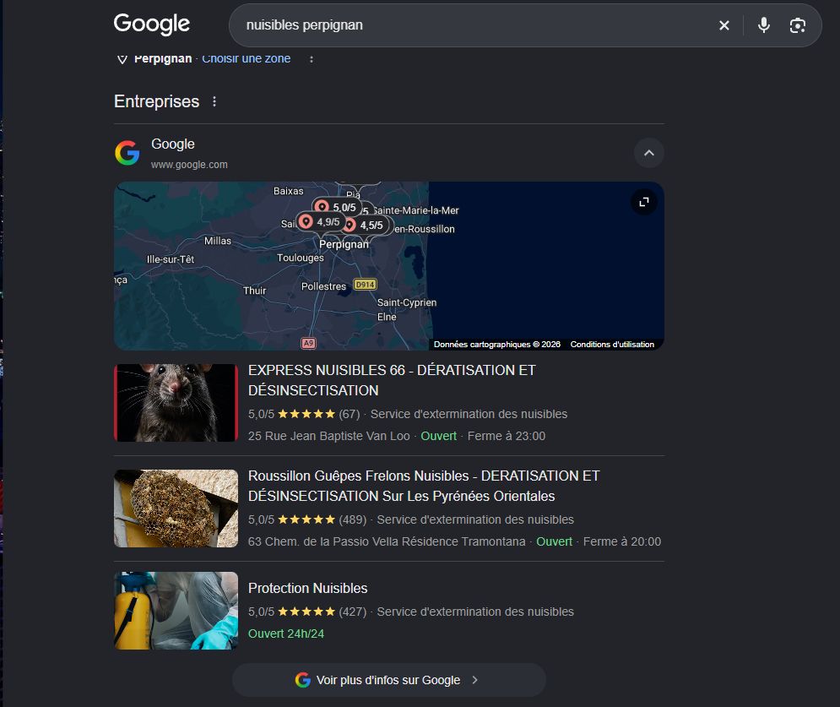Viewport: 840px width, 707px height.
Task: Click the 63 Chem. de la Passio Vella address
Action: 387,541
